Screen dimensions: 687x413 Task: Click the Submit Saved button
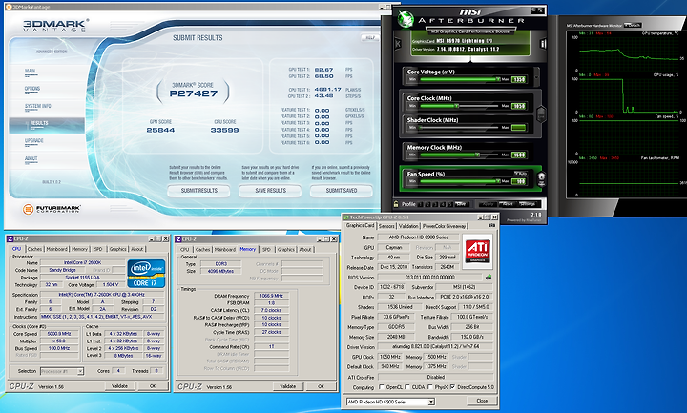[x=342, y=191]
